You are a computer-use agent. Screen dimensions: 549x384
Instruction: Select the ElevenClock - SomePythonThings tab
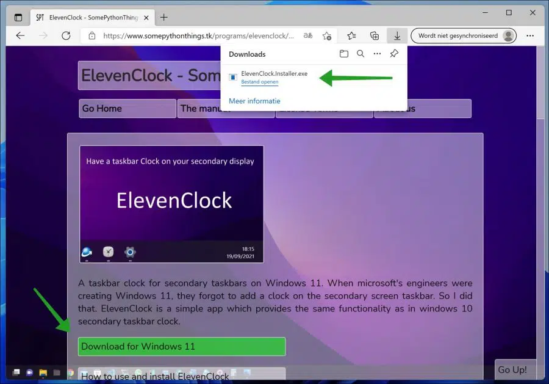click(x=93, y=18)
